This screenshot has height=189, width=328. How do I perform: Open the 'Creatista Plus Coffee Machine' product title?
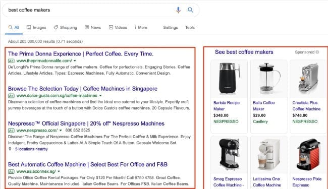(306, 106)
